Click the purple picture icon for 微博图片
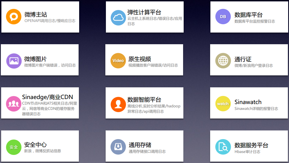Image resolution: width=289 pixels, height=163 pixels. click(14, 61)
